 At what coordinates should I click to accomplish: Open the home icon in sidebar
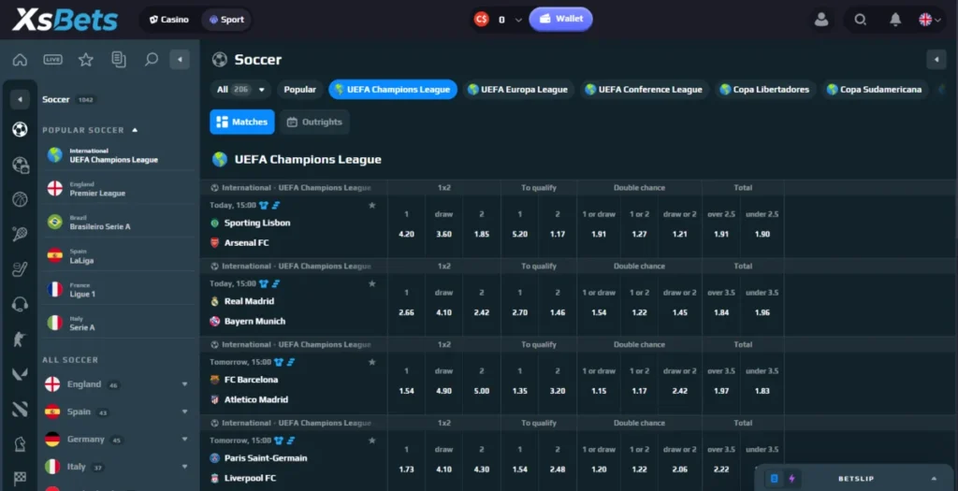click(20, 60)
